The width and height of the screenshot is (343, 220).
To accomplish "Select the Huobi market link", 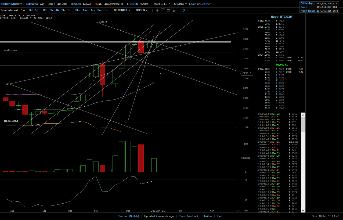I will click(99, 4).
